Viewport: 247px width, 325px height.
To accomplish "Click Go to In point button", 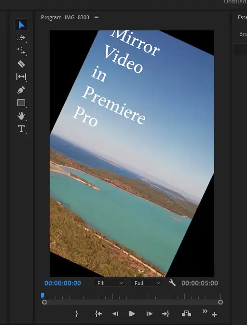I will coord(99,314).
